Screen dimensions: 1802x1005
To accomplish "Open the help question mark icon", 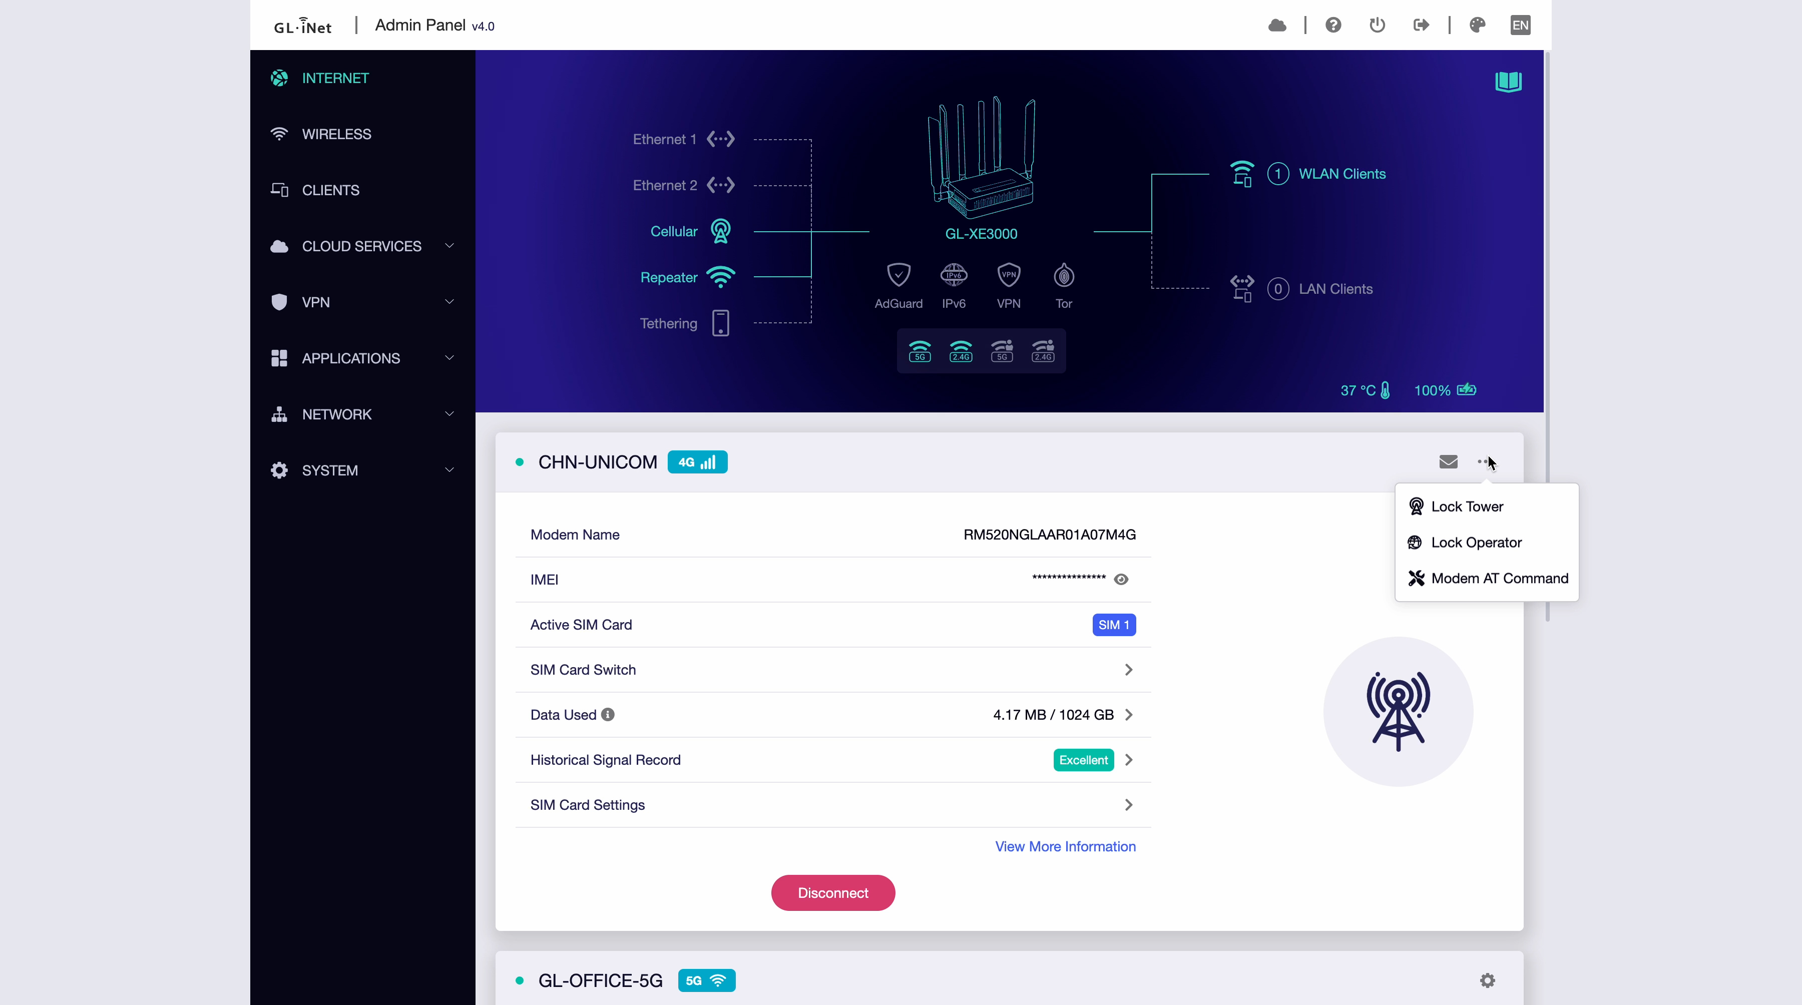I will [1333, 25].
